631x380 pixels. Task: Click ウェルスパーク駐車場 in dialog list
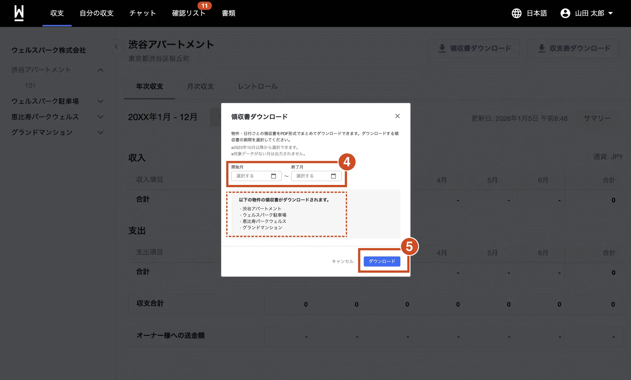tap(264, 215)
